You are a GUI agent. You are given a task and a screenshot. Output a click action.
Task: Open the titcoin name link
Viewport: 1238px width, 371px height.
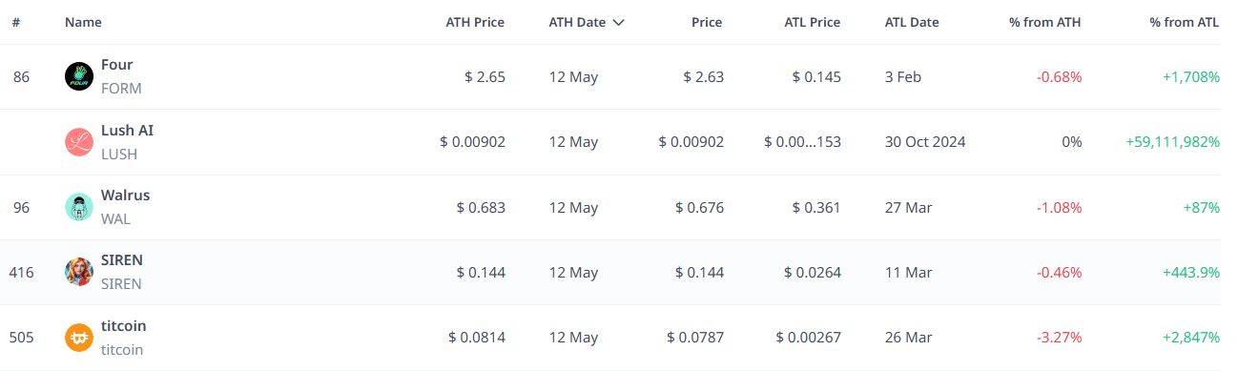(124, 325)
